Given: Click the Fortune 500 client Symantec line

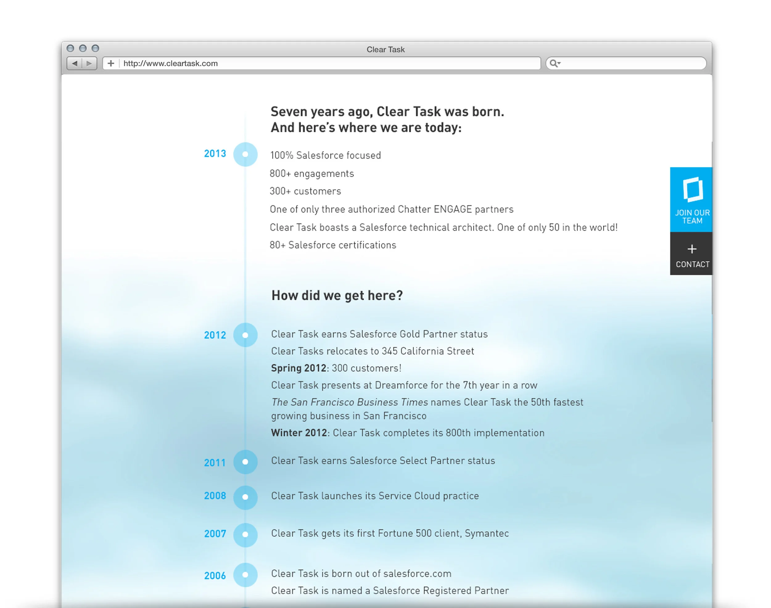Looking at the screenshot, I should pyautogui.click(x=390, y=533).
